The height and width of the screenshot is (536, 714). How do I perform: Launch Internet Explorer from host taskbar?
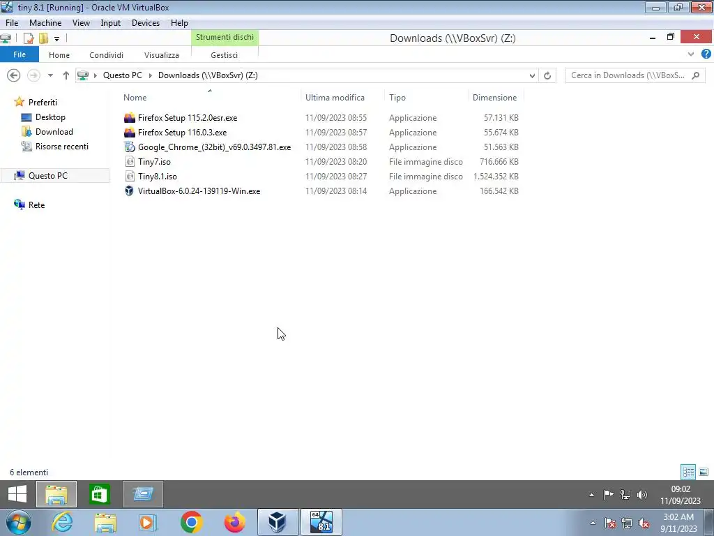click(x=62, y=522)
